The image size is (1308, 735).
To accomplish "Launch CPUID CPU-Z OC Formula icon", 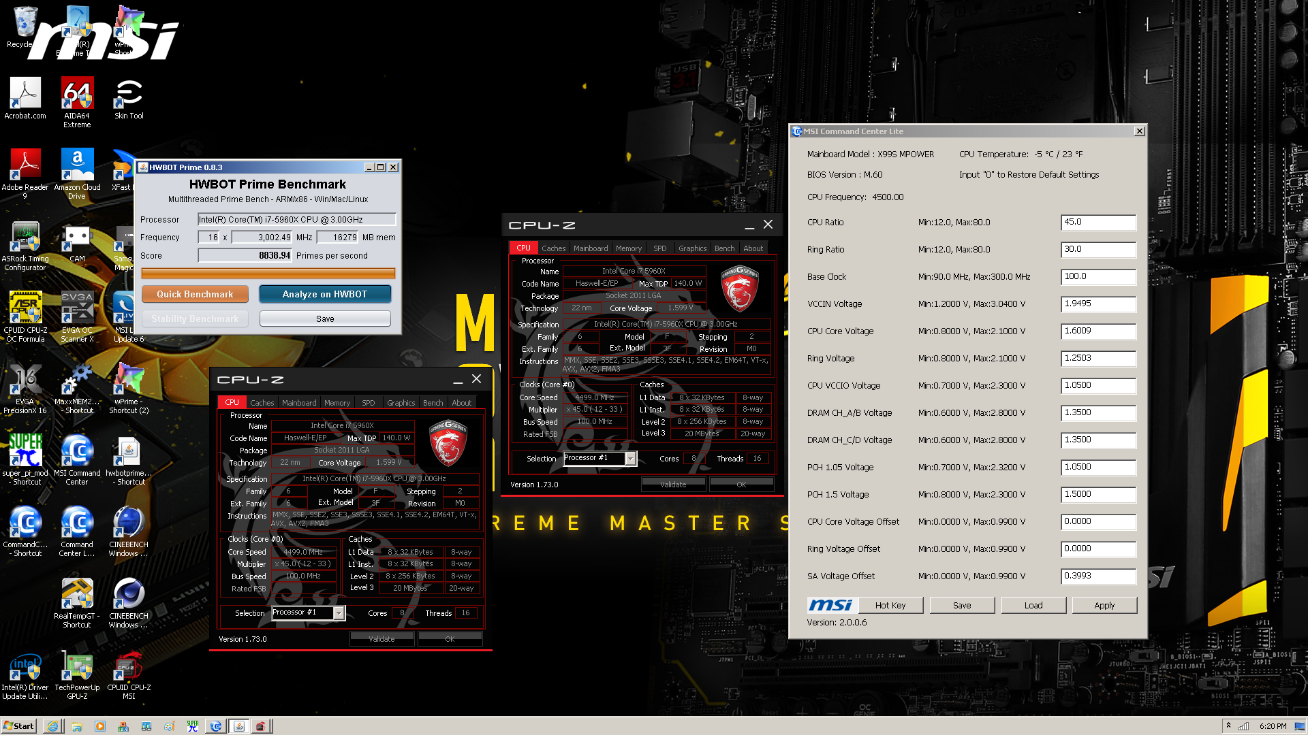I will pyautogui.click(x=25, y=316).
